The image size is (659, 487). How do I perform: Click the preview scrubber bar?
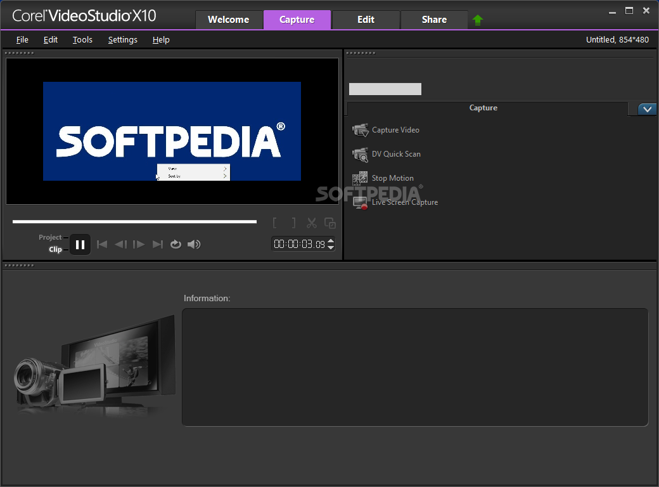coord(134,222)
